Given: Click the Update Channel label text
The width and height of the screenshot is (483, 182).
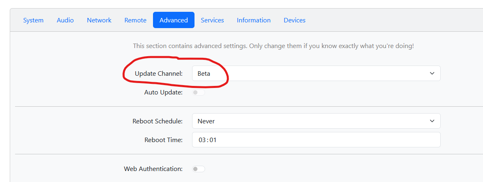Looking at the screenshot, I should pos(158,74).
